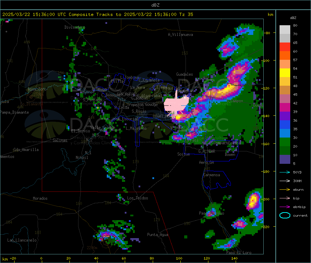The width and height of the screenshot is (311, 263).
Task: Click the eburn yellow arrow legend icon
Action: click(x=285, y=190)
